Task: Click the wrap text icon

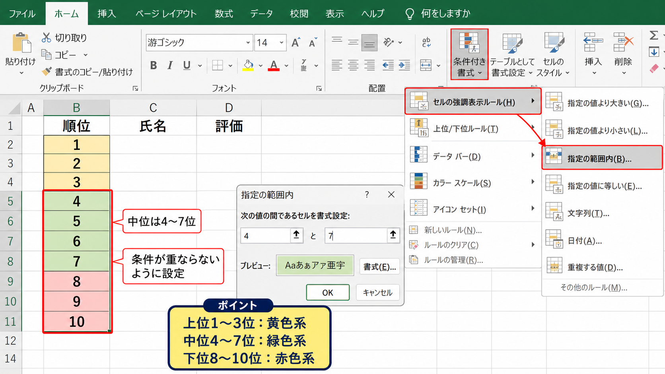Action: 426,42
